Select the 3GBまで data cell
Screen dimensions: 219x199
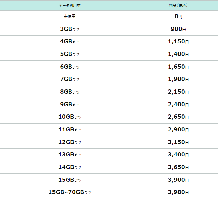[69, 29]
